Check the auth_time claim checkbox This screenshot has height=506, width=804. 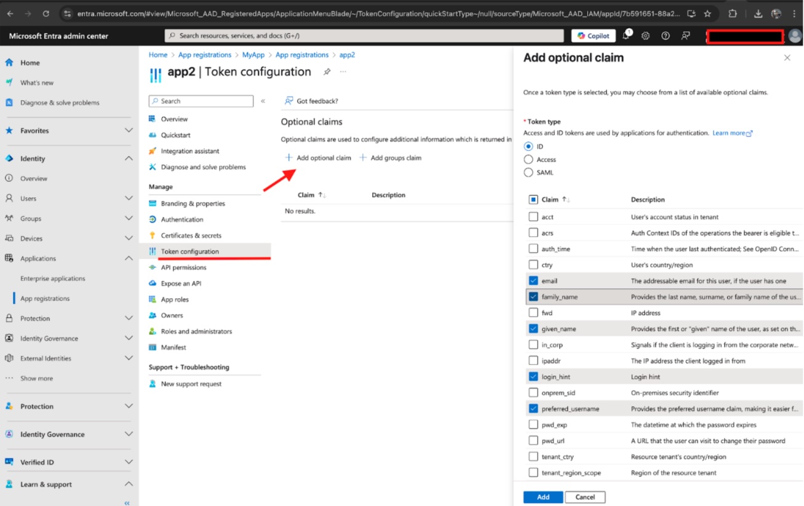(x=533, y=248)
